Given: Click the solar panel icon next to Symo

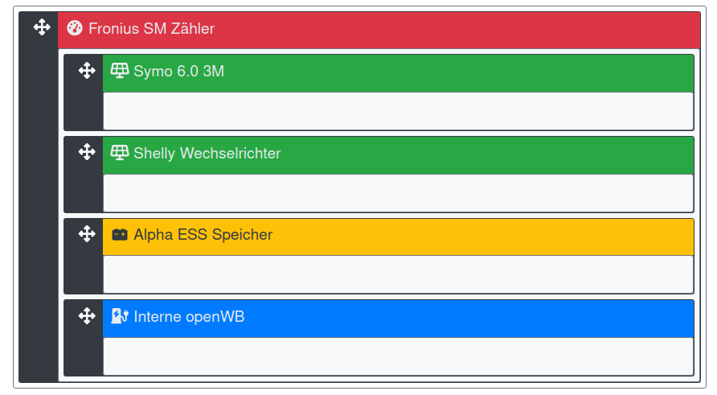Looking at the screenshot, I should click(120, 71).
